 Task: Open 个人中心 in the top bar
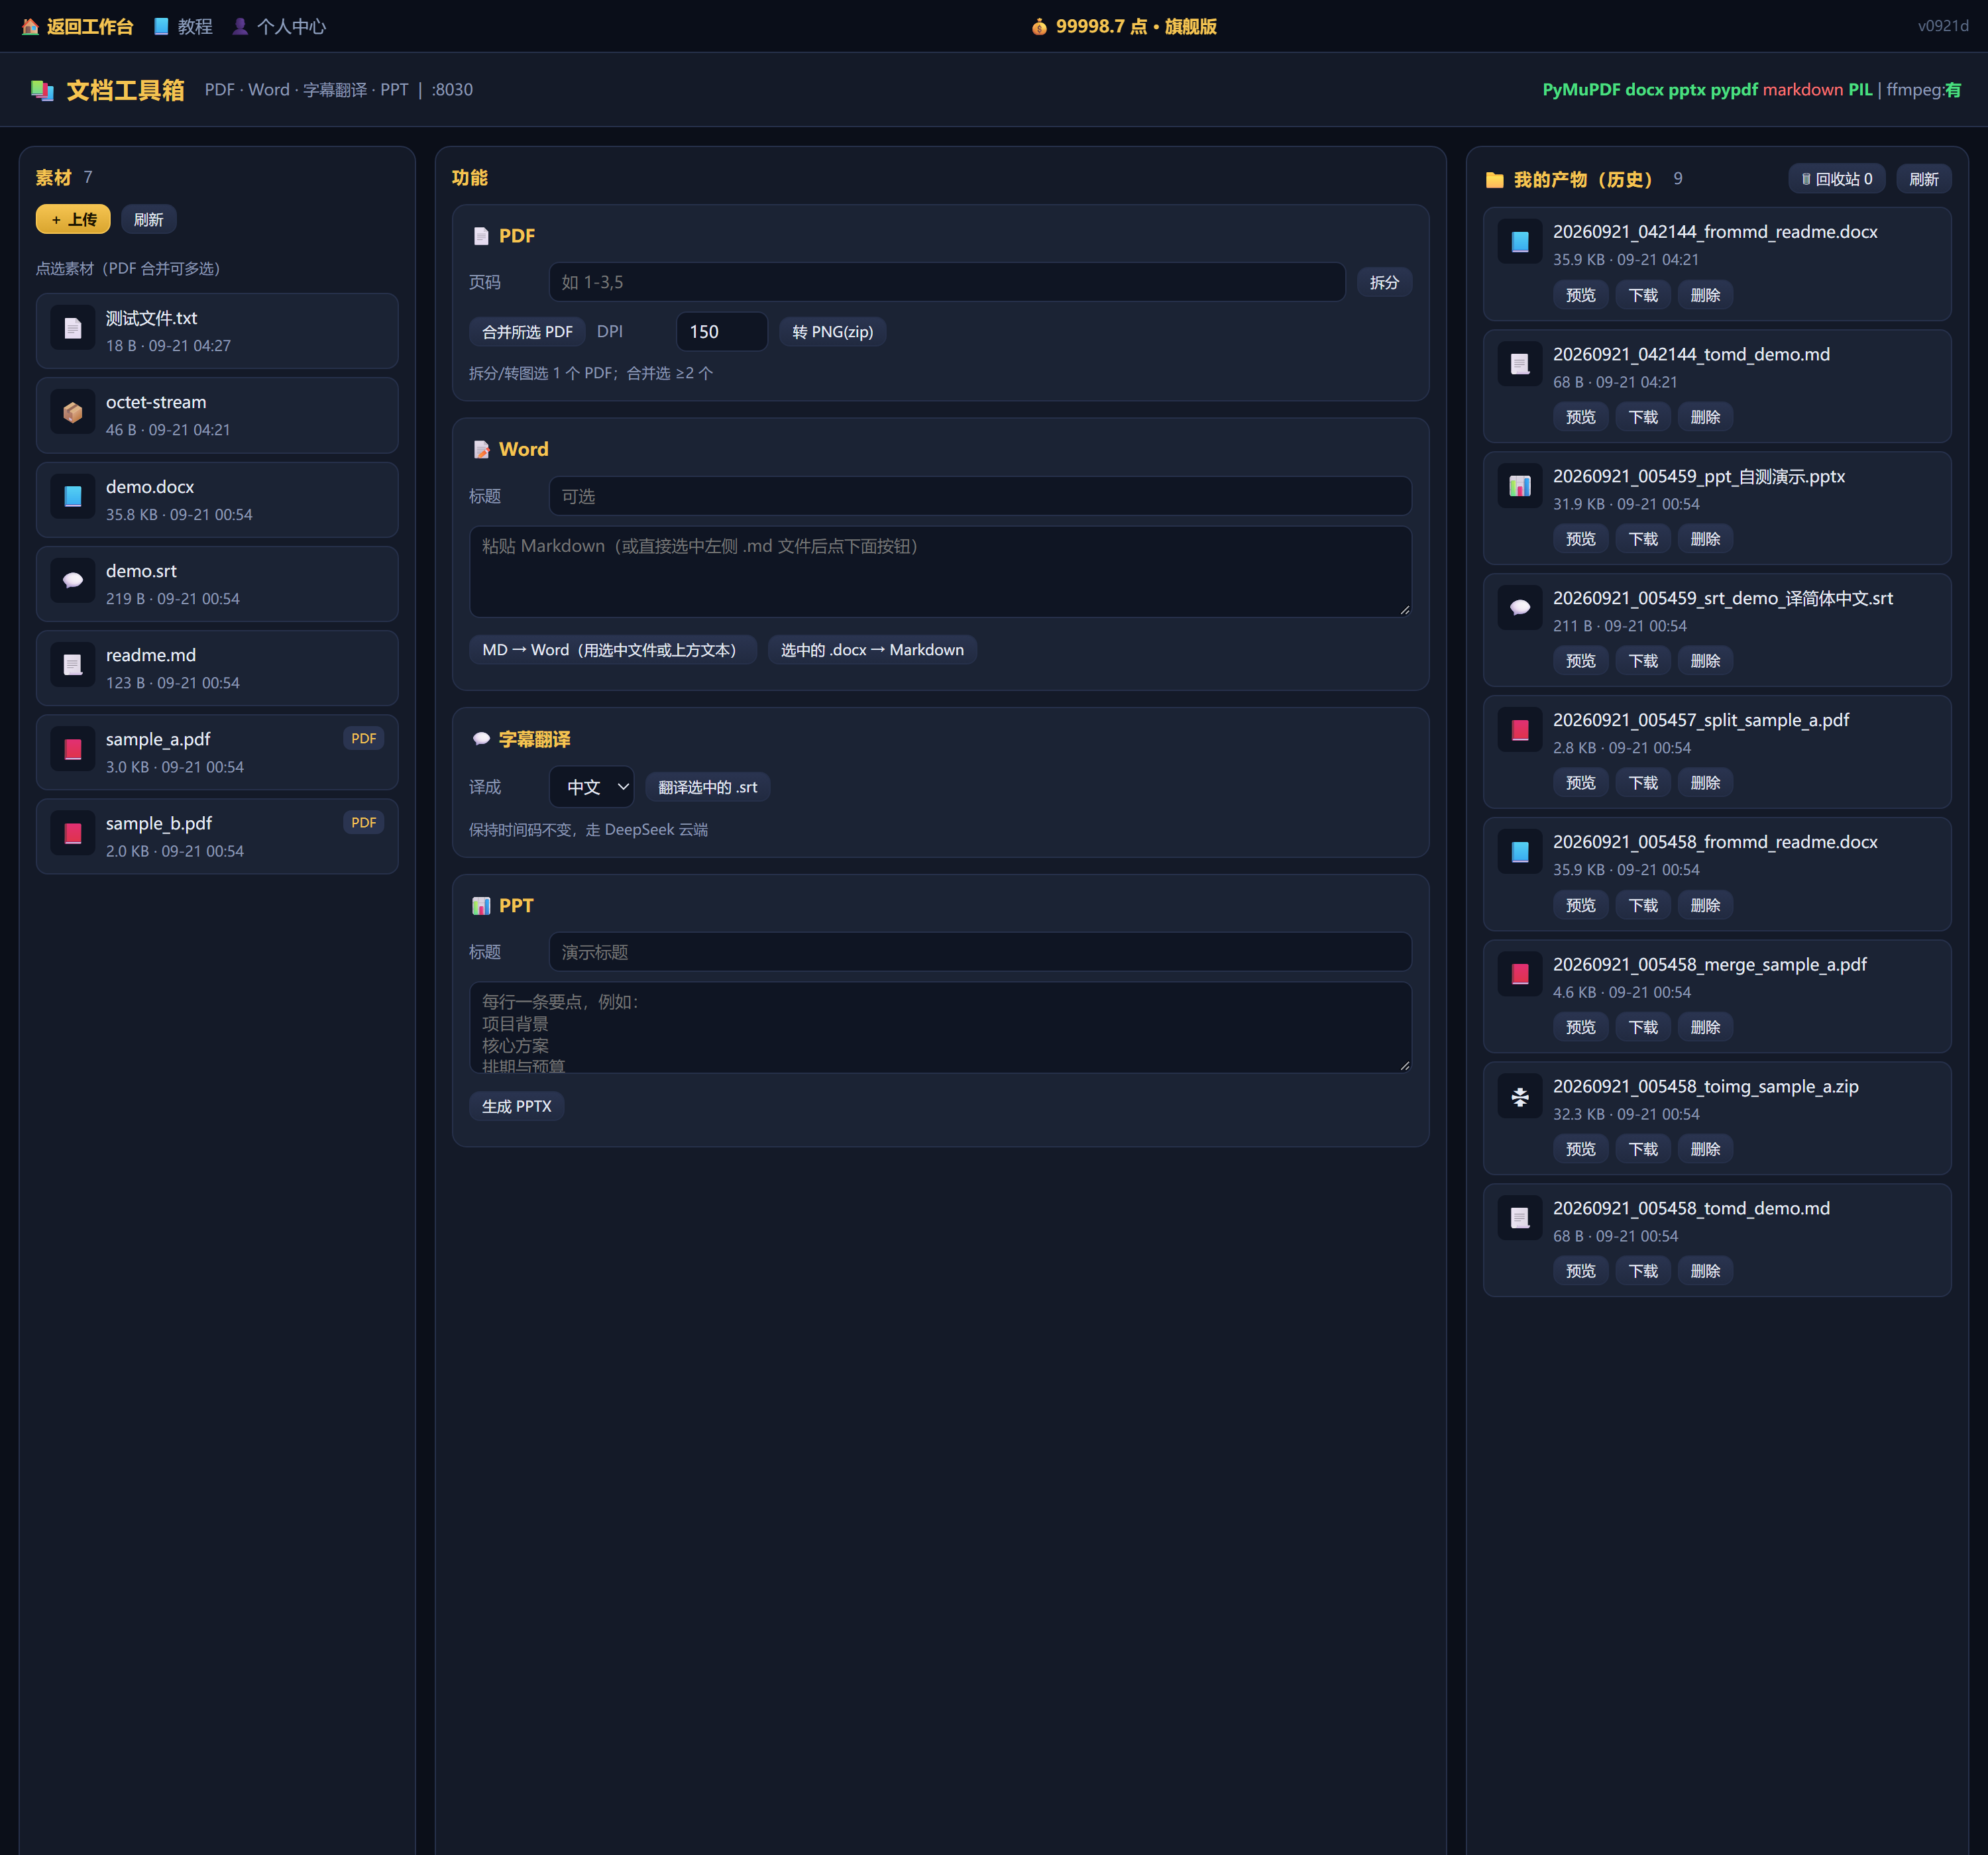(279, 26)
